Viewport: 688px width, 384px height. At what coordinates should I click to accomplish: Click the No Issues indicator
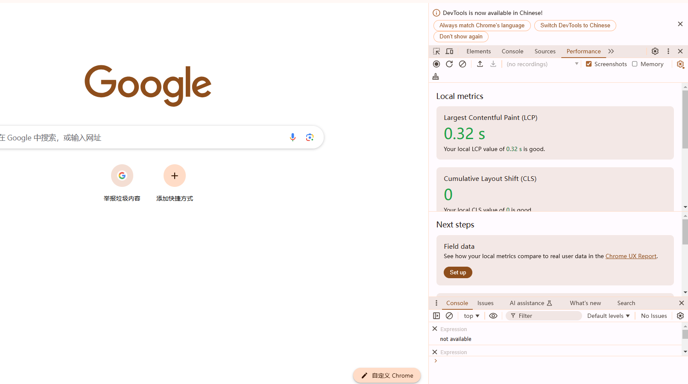pyautogui.click(x=654, y=316)
